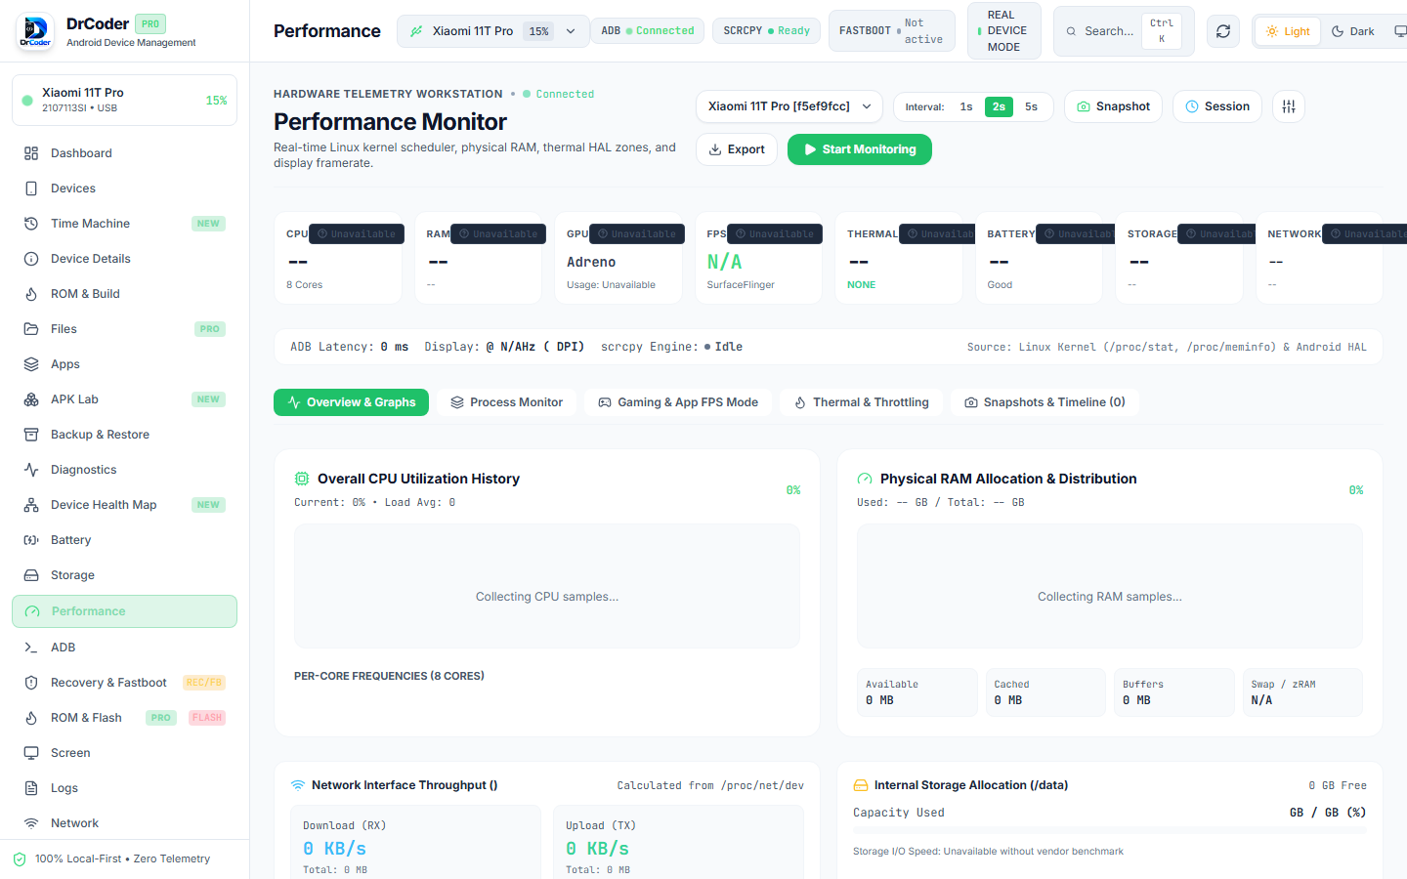Open the Process Monitor tab

506,402
